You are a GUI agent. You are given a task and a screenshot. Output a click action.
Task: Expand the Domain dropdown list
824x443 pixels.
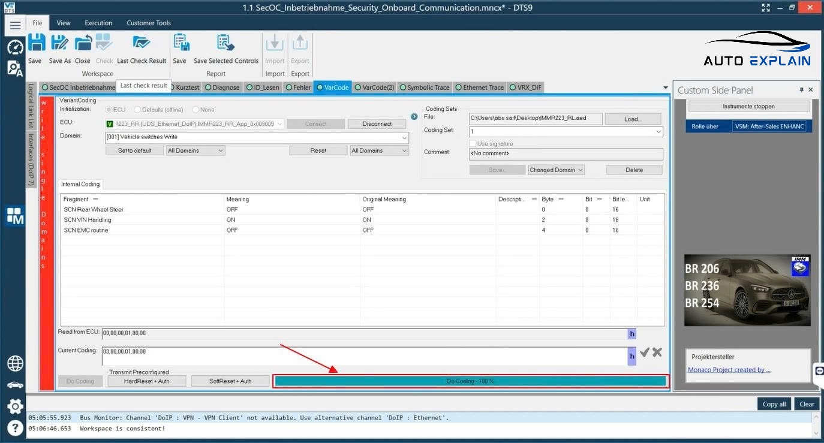click(405, 137)
